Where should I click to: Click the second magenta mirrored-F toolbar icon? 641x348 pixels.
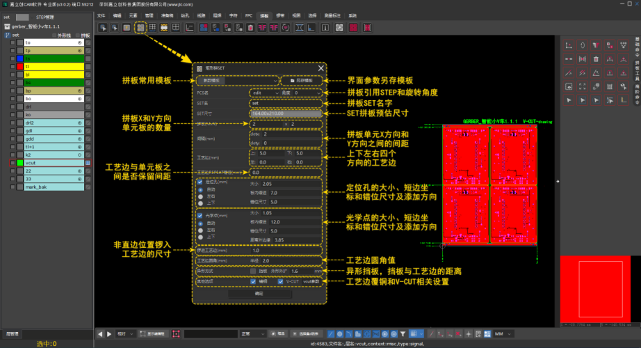tap(274, 28)
